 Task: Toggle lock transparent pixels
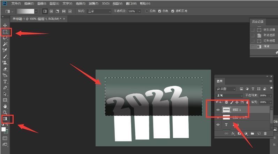click(x=226, y=102)
